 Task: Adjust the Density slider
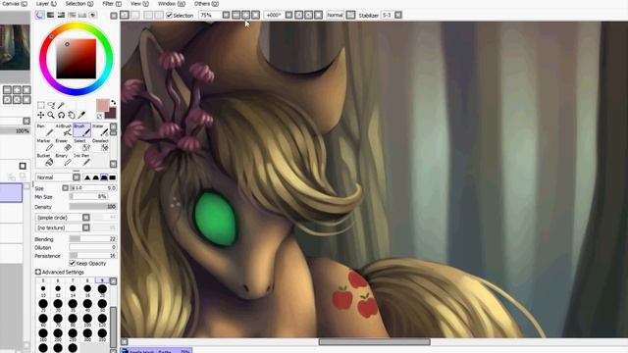(93, 207)
